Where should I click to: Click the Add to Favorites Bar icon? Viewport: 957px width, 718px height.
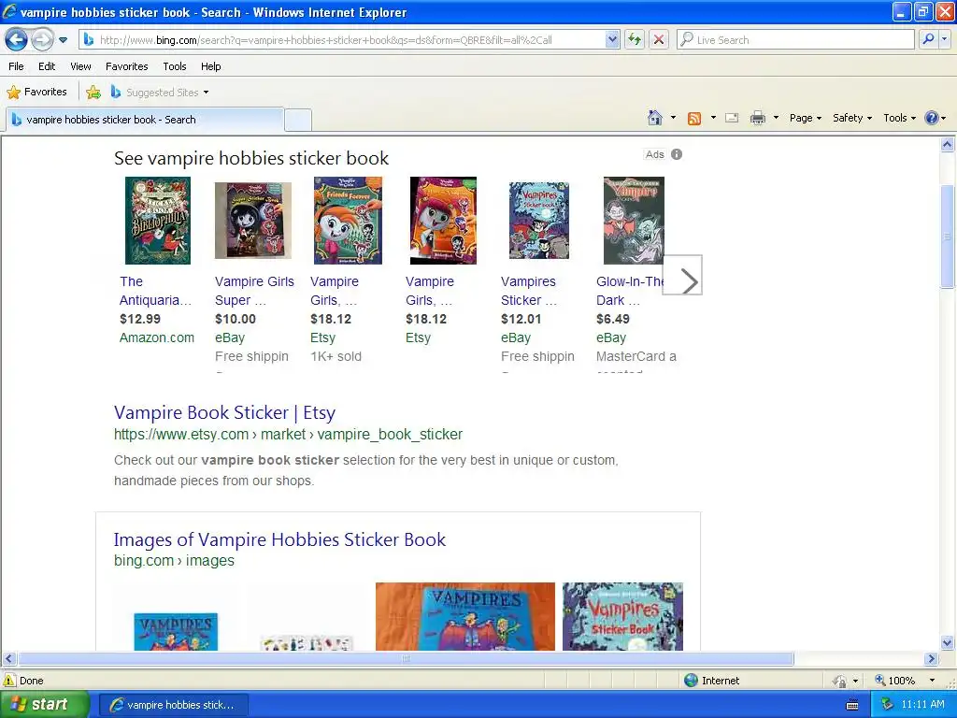(x=93, y=93)
